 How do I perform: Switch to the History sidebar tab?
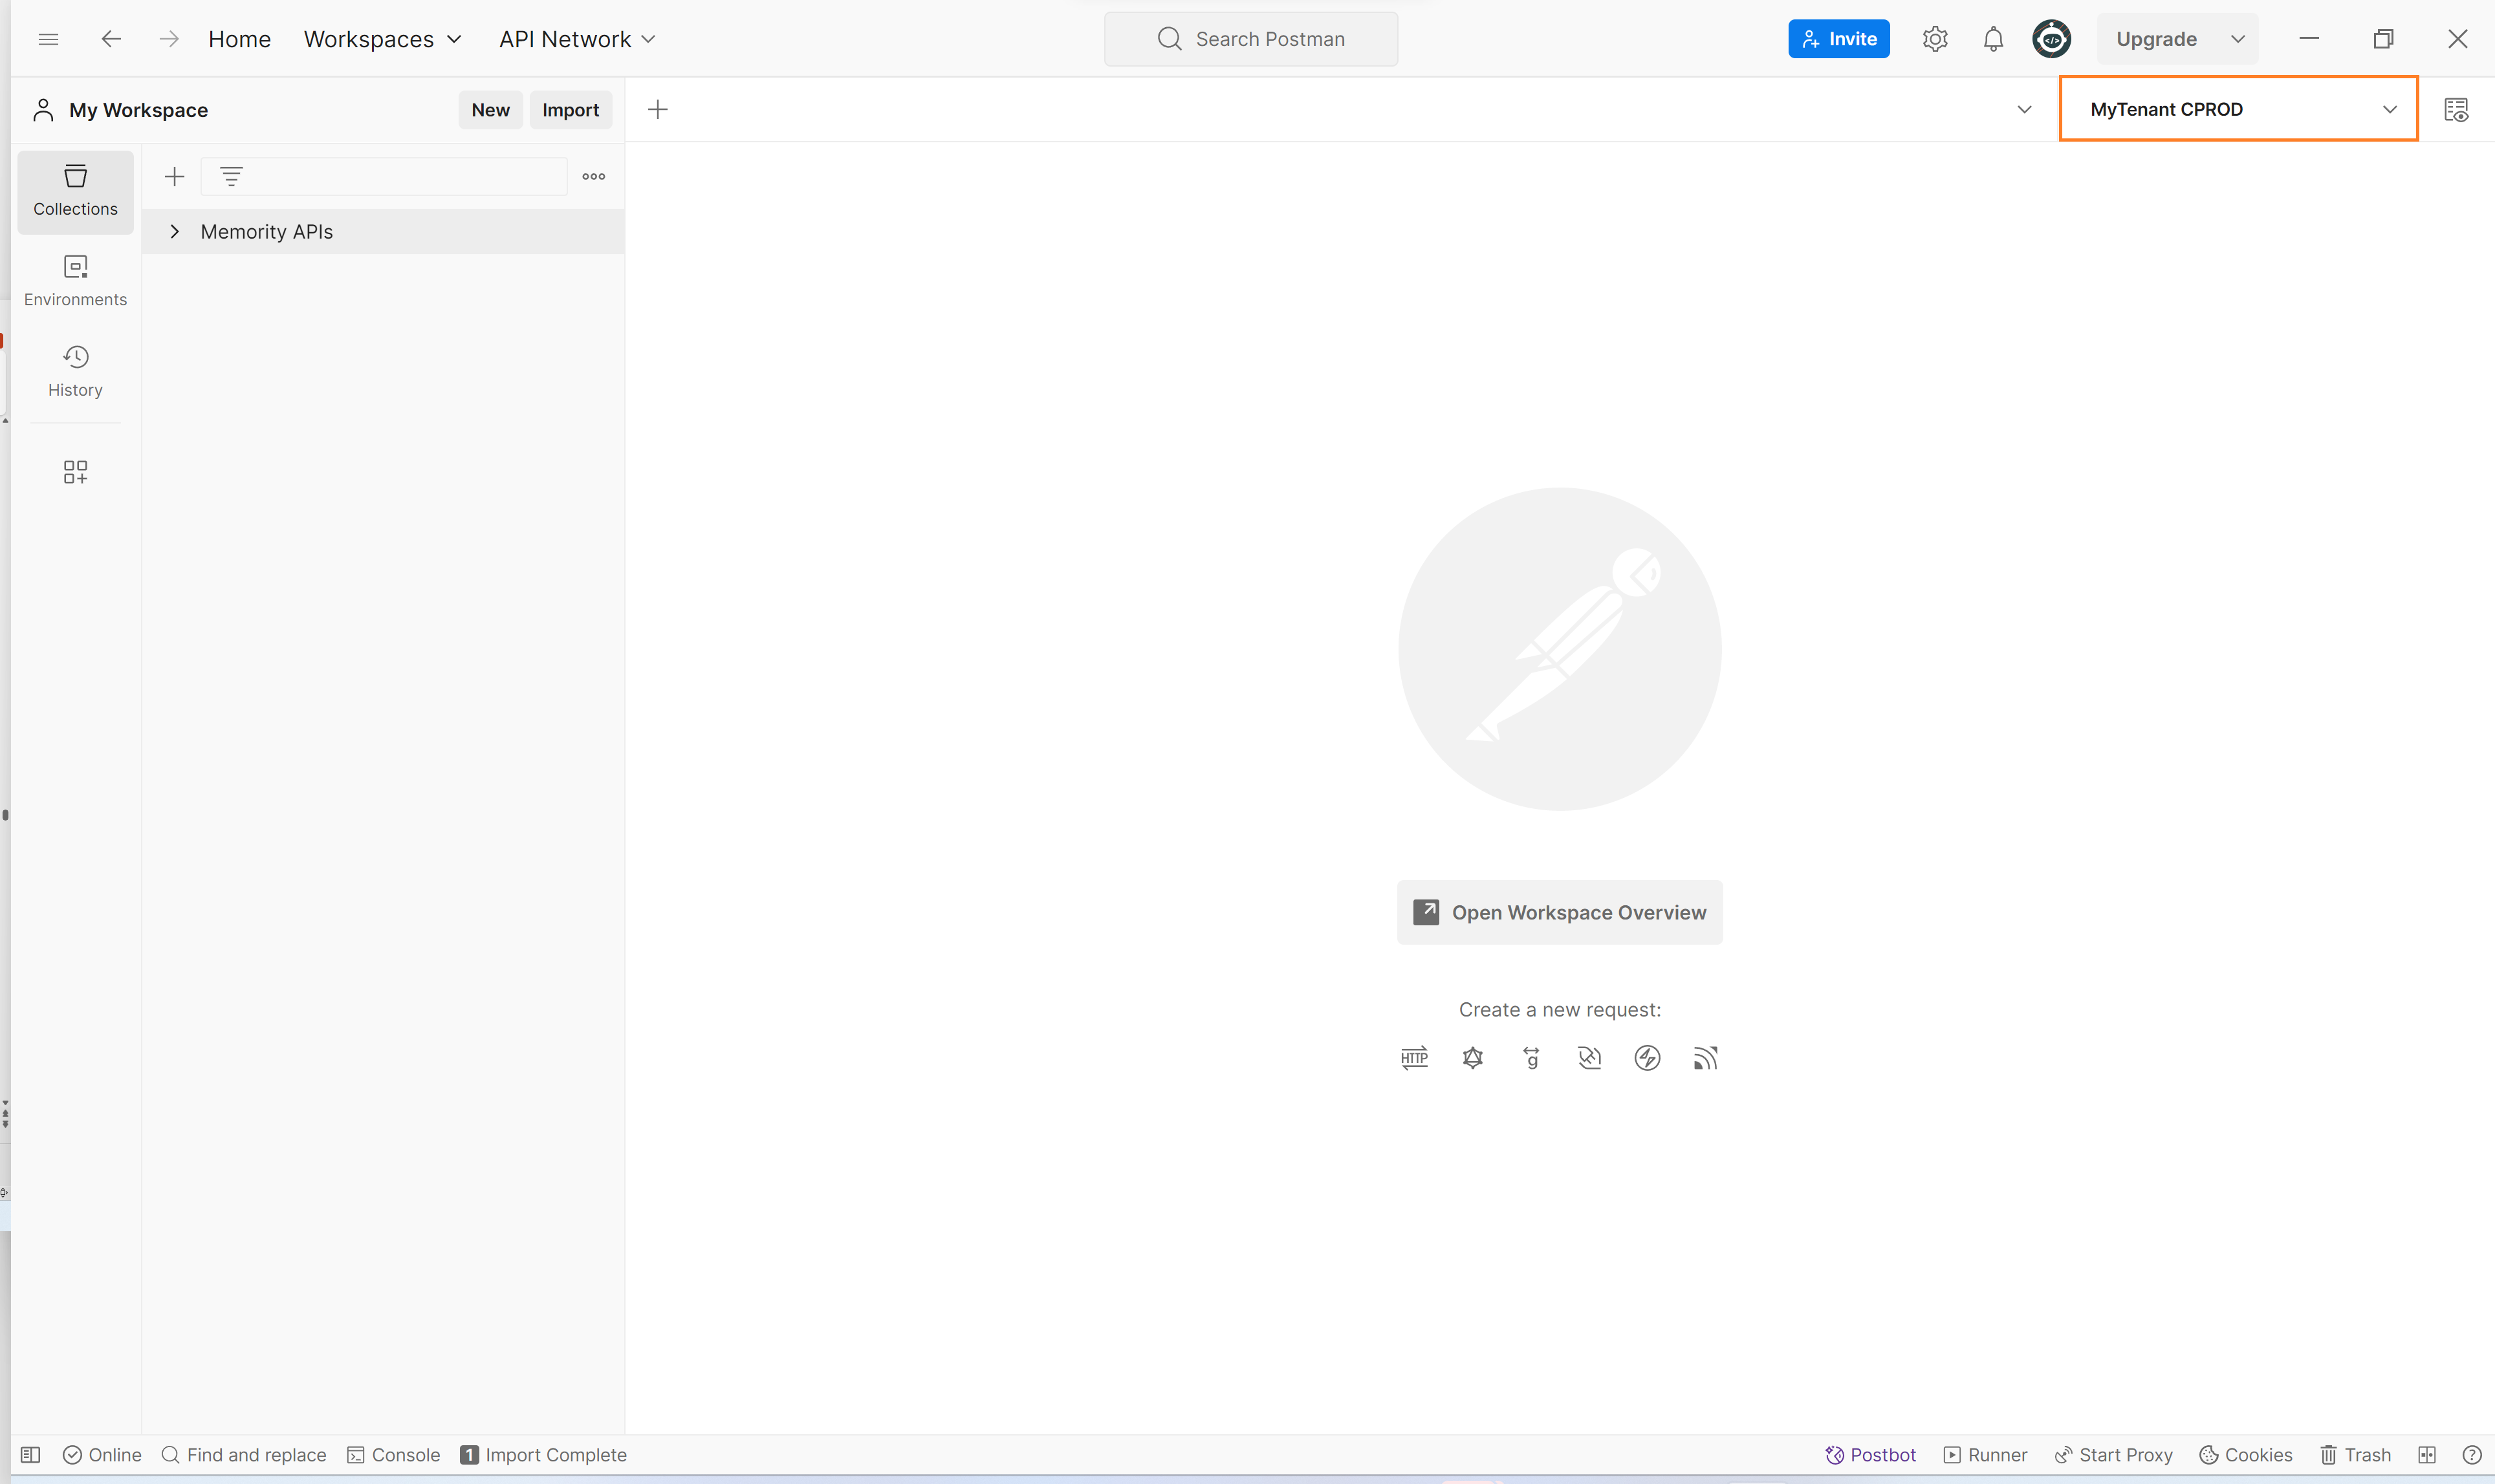[75, 370]
